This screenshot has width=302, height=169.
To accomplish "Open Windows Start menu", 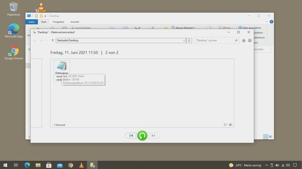I will tap(5, 165).
